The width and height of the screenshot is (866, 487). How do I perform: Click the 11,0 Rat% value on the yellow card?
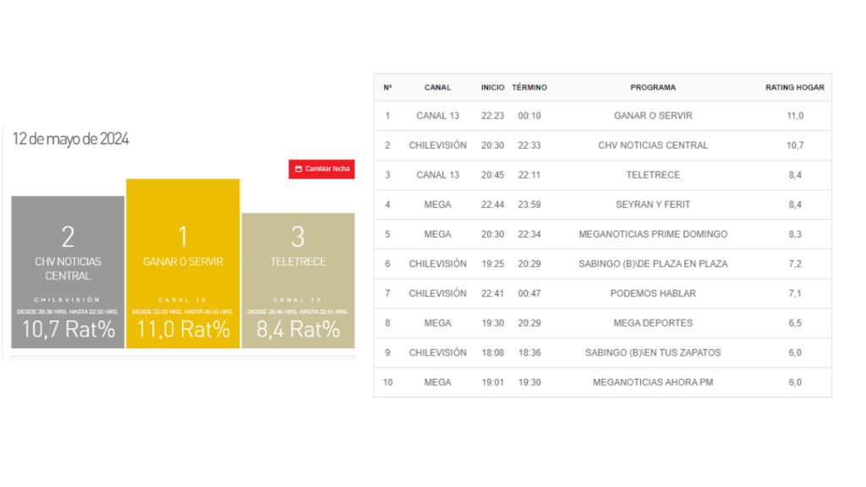tap(183, 330)
